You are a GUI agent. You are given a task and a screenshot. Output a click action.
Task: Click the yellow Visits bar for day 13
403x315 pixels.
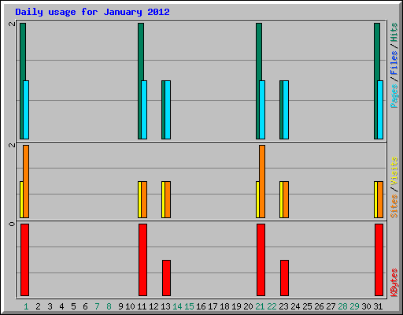163,199
